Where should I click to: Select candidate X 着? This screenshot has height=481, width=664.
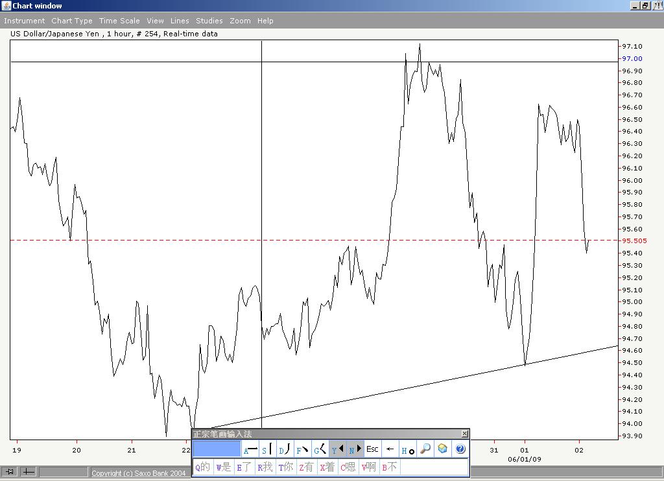tap(327, 467)
